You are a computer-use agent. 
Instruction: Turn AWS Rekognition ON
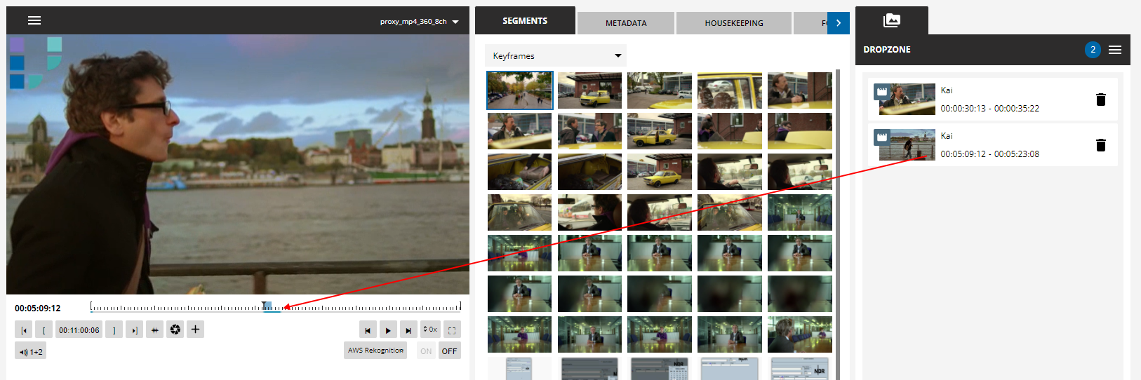(426, 351)
